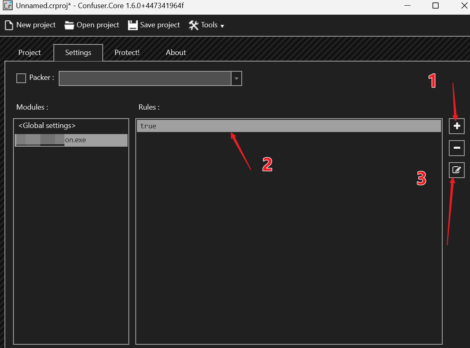Select the Settings tab
The image size is (470, 348).
pos(78,53)
